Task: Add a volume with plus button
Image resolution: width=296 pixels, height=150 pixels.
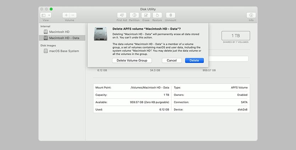Action: (66, 15)
